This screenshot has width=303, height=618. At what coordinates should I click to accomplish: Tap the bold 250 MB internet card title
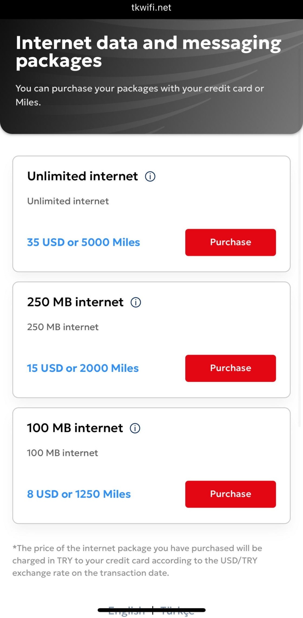75,302
